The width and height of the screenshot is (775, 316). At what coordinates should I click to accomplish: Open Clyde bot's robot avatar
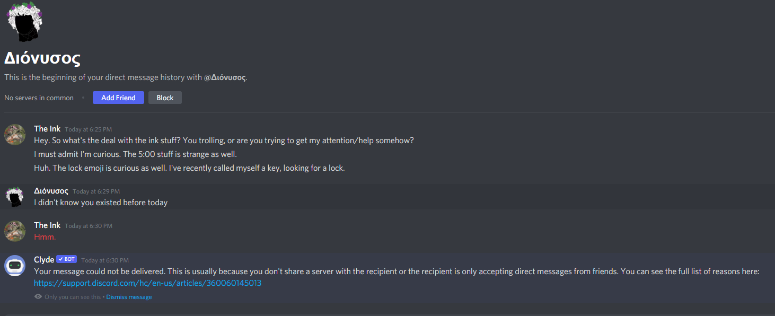[x=15, y=266]
